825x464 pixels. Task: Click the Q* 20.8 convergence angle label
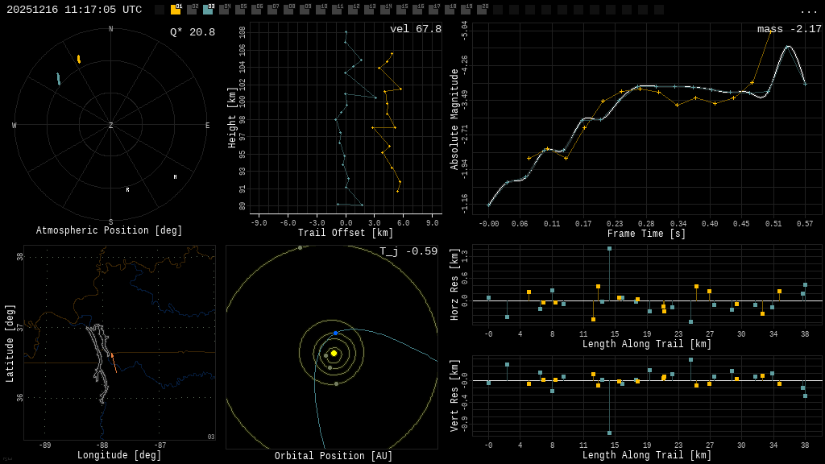pos(192,32)
